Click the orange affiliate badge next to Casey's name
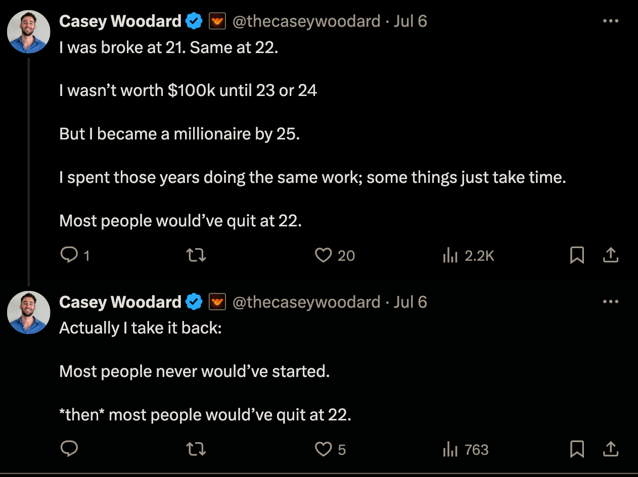The image size is (638, 477). [x=217, y=21]
